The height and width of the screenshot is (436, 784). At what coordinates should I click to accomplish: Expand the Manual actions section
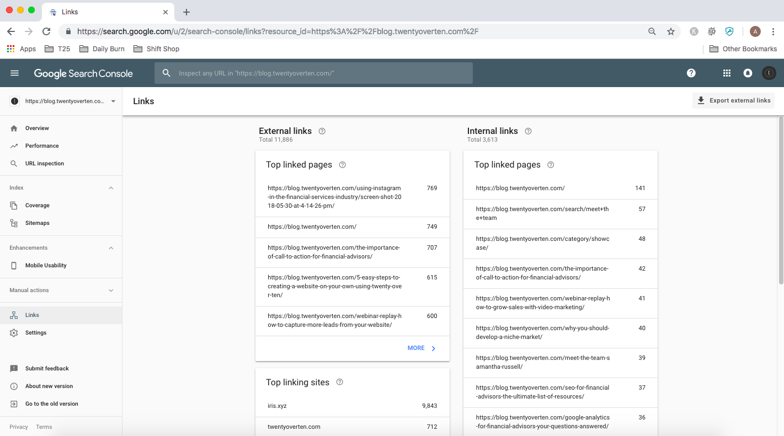point(111,290)
